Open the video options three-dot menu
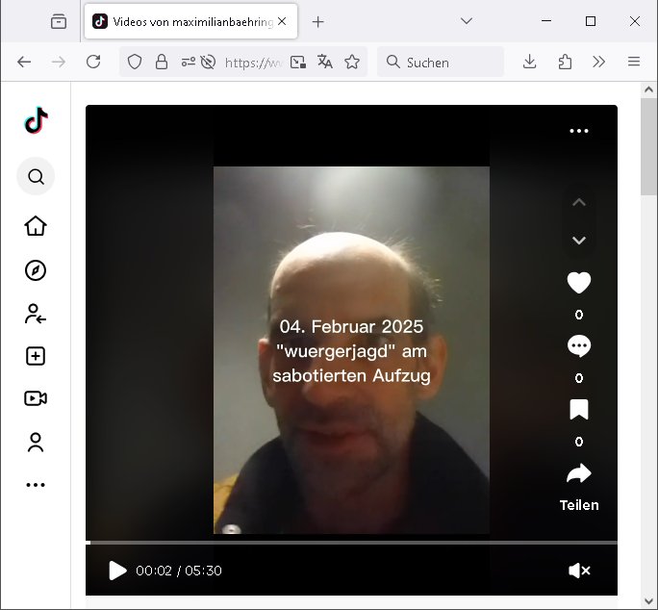 click(578, 132)
